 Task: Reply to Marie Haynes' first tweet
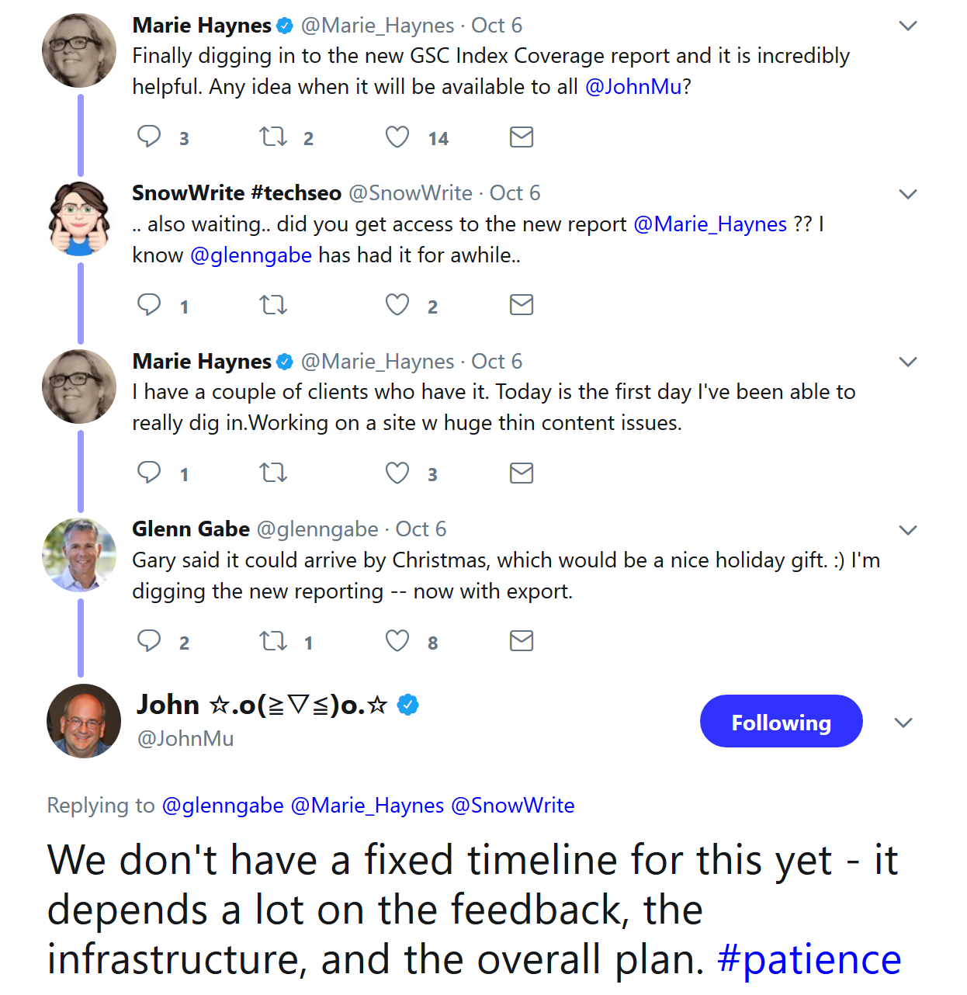149,137
